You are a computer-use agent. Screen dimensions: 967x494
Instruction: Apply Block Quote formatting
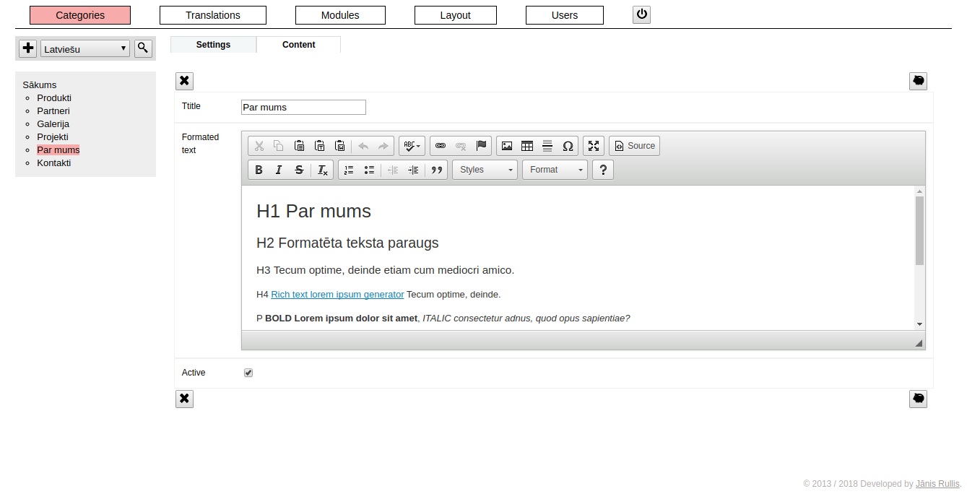point(436,170)
